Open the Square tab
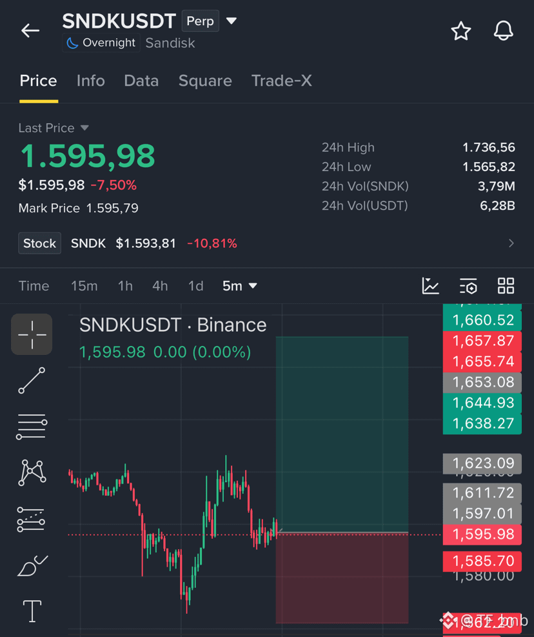The width and height of the screenshot is (534, 637). tap(205, 81)
